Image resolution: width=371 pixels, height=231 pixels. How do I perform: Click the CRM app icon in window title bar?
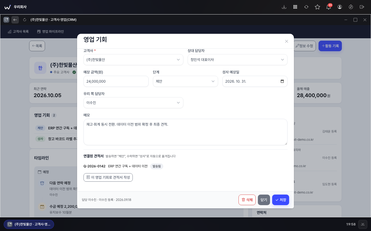[x=6, y=20]
